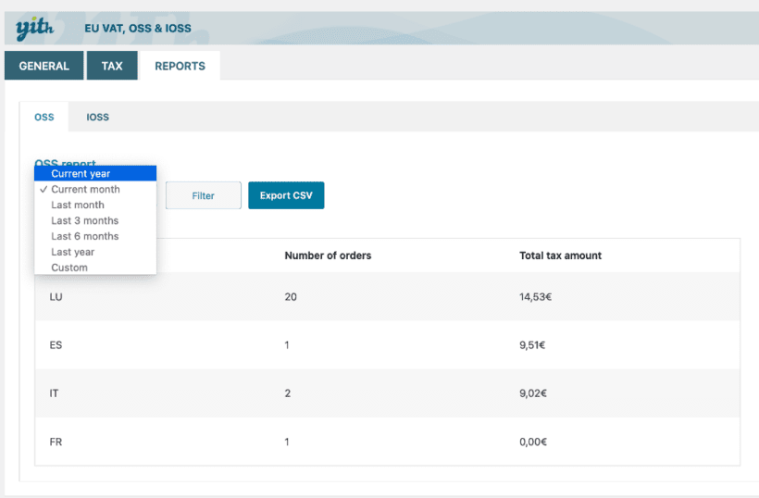Click the Total tax amount column header

(560, 255)
